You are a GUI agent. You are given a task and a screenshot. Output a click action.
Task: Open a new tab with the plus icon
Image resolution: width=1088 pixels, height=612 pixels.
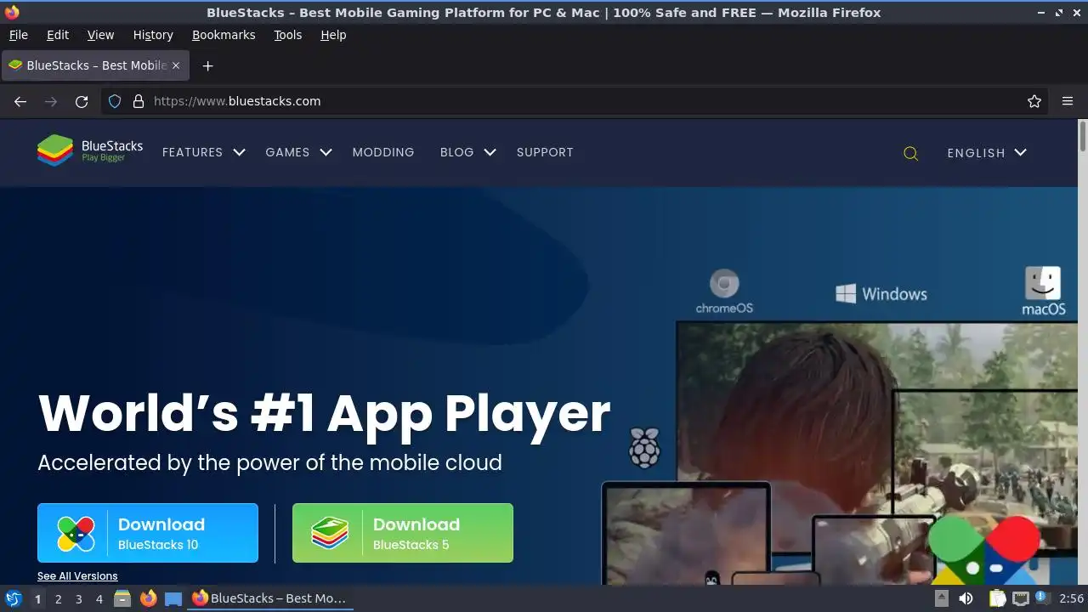(207, 65)
